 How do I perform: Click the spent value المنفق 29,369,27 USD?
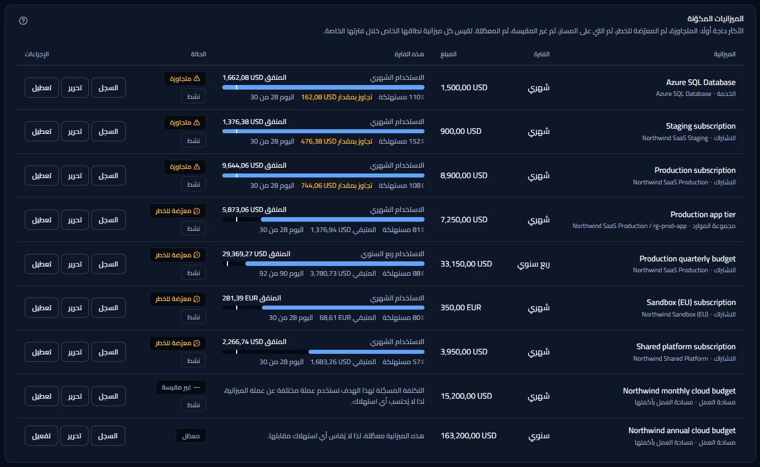click(256, 253)
